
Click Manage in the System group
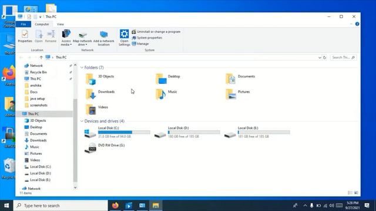pos(140,44)
